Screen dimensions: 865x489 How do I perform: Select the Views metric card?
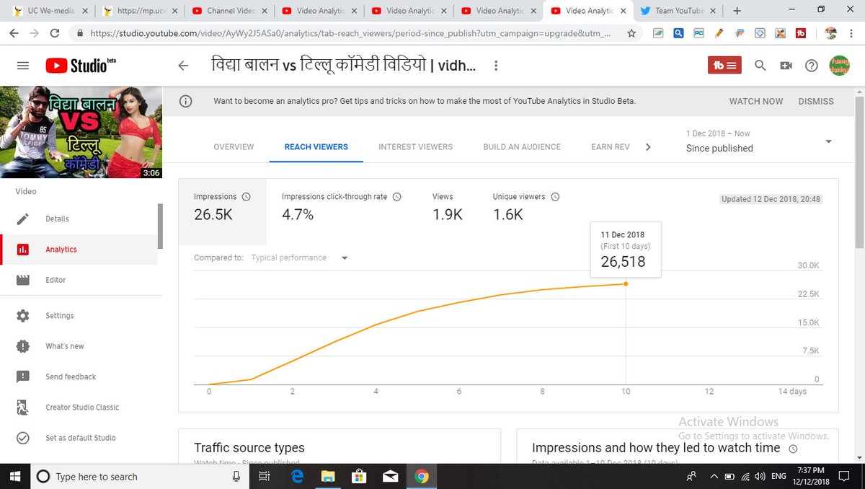pos(447,206)
